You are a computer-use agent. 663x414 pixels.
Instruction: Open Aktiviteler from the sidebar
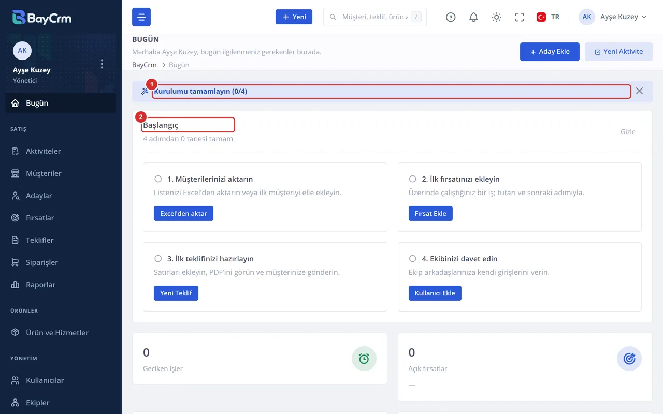[61, 151]
